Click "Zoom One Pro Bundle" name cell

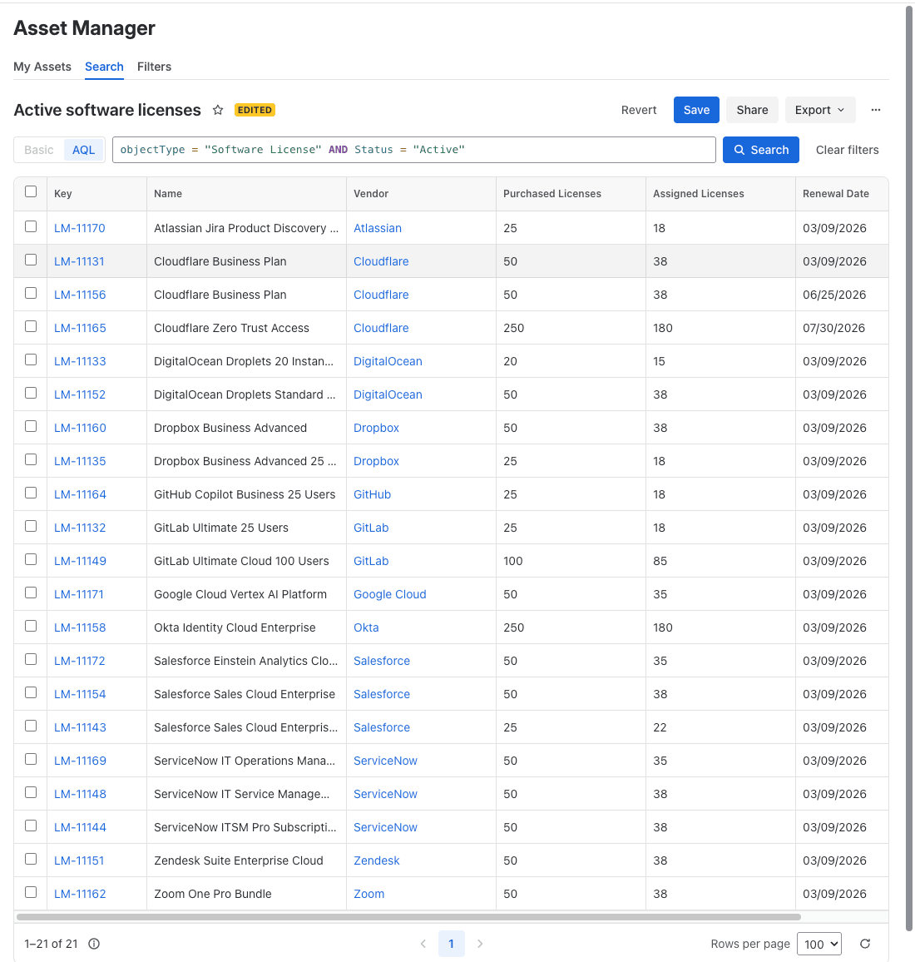[213, 894]
